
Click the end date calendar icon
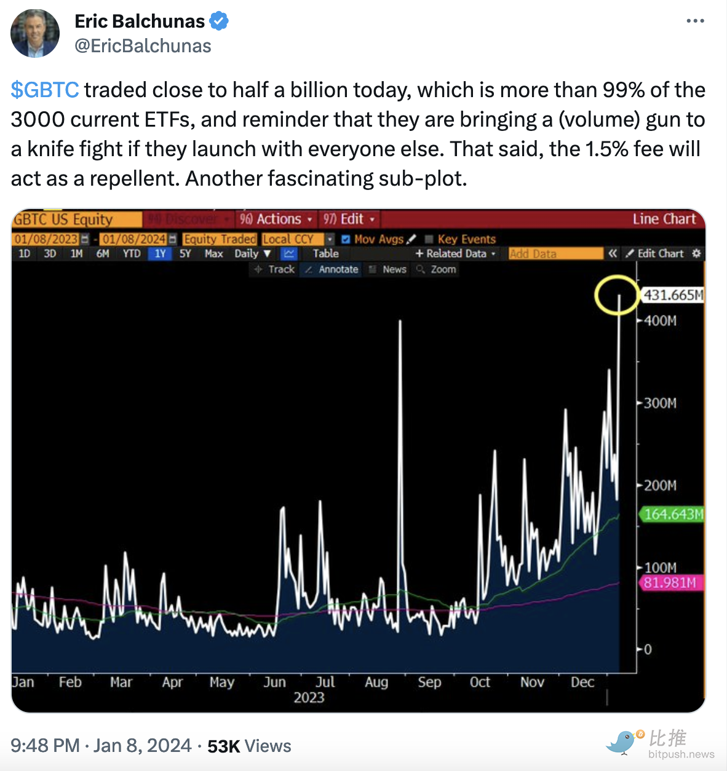pos(172,239)
